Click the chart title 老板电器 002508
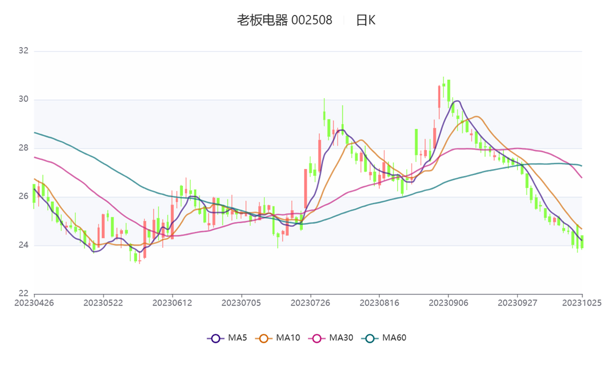 tap(284, 20)
